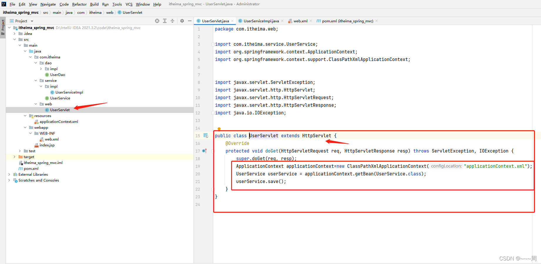Switch to UserServiceImpl.java tab

[261, 21]
